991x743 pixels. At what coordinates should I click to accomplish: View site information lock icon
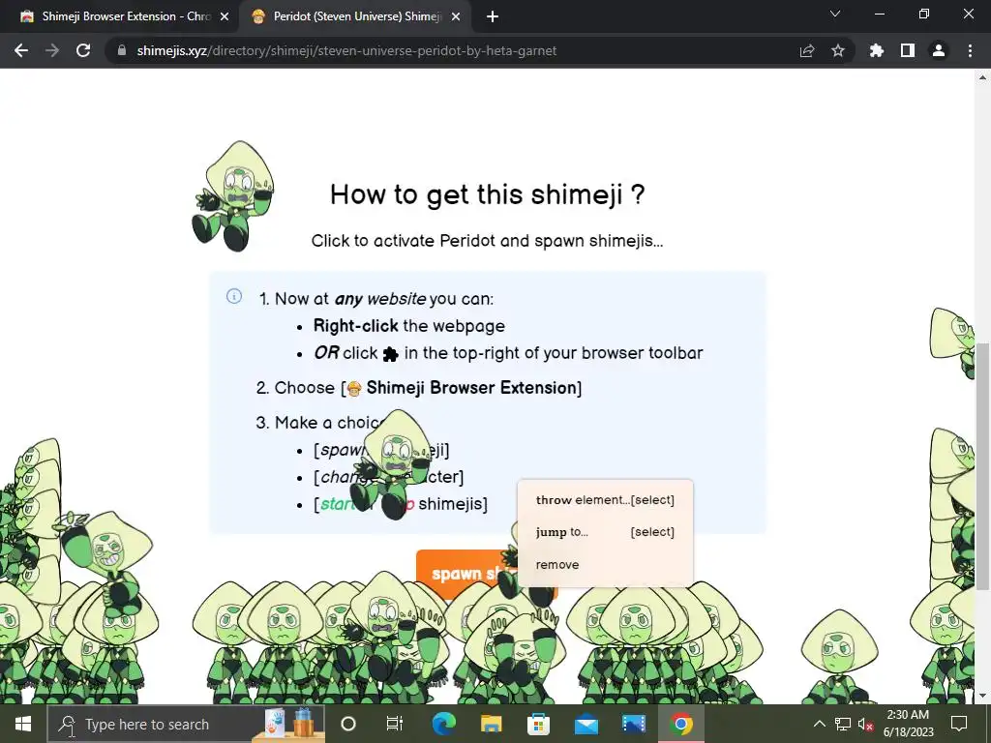[122, 50]
